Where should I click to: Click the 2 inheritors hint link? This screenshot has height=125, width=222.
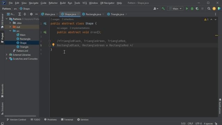coord(68,19)
